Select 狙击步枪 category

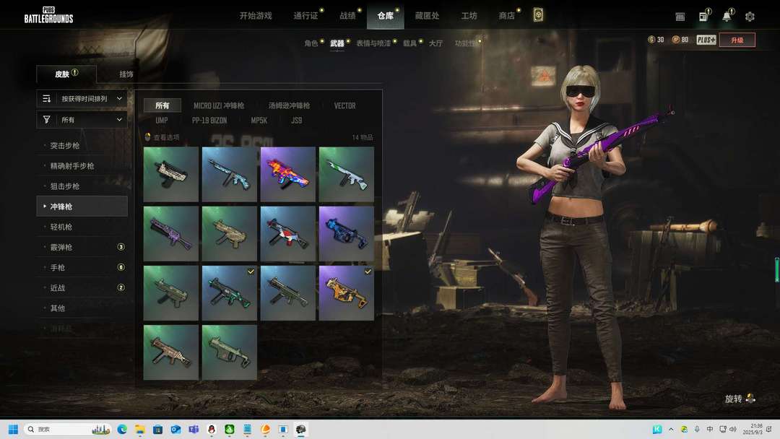coord(82,186)
